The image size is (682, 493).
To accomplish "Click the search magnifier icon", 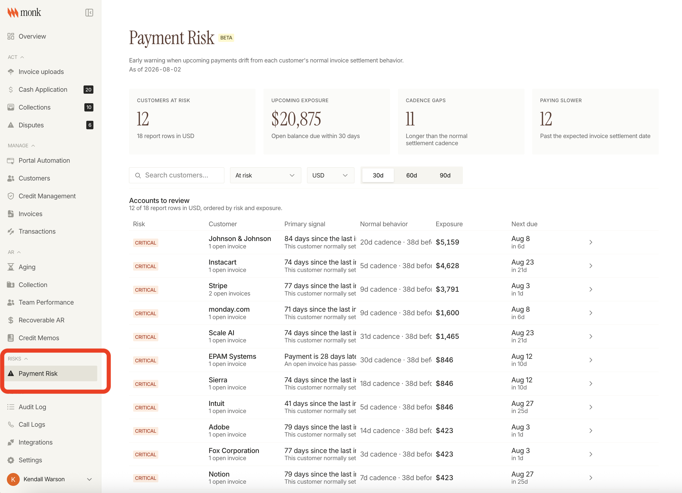I will pos(138,175).
